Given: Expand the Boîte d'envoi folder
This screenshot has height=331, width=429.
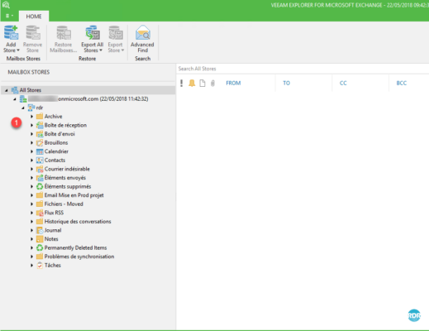Looking at the screenshot, I should [31, 134].
